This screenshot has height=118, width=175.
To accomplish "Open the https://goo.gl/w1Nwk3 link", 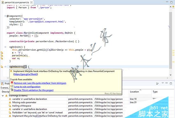I will pos(25,74).
